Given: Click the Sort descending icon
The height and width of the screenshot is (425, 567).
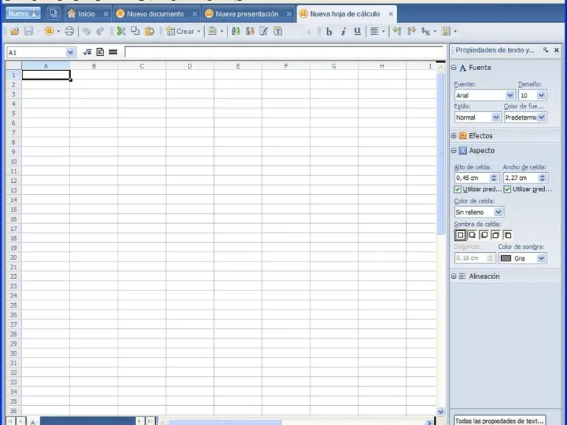Looking at the screenshot, I should (250, 31).
